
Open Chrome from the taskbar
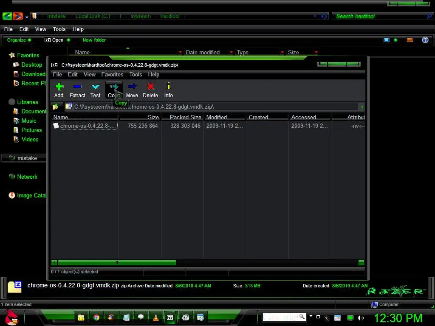(96, 318)
